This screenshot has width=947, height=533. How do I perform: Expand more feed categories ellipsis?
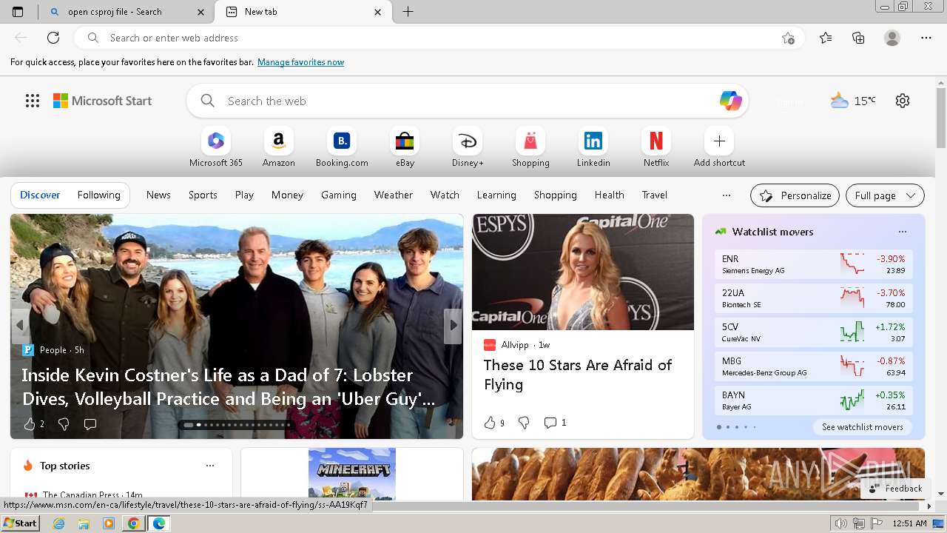coord(727,195)
